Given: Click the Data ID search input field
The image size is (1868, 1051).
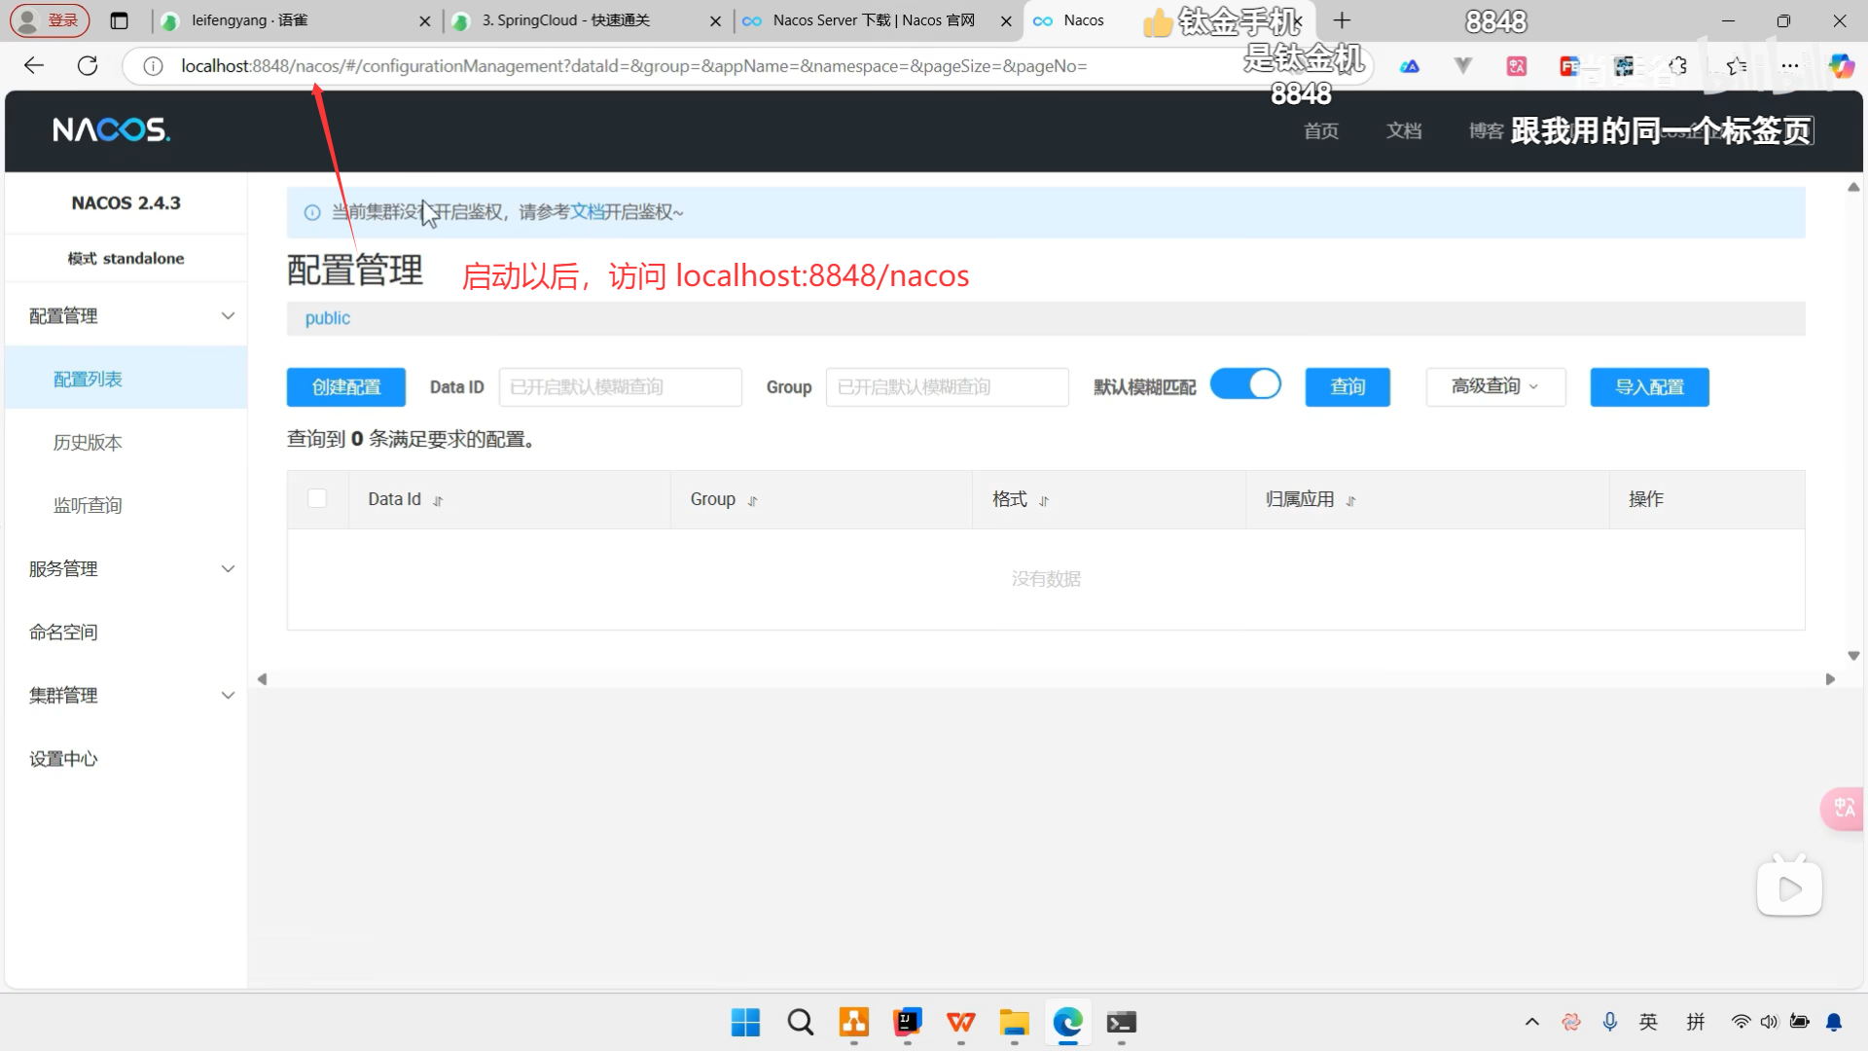Looking at the screenshot, I should tap(620, 386).
